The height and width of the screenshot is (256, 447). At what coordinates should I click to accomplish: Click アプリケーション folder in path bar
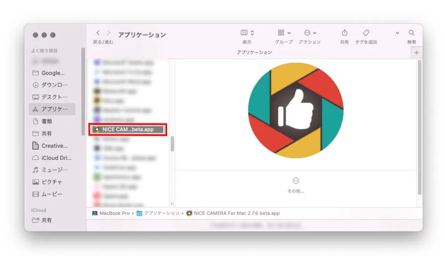tap(158, 213)
